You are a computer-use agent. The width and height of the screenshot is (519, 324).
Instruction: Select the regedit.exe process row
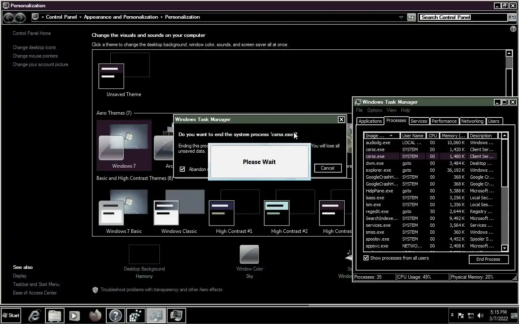point(430,211)
